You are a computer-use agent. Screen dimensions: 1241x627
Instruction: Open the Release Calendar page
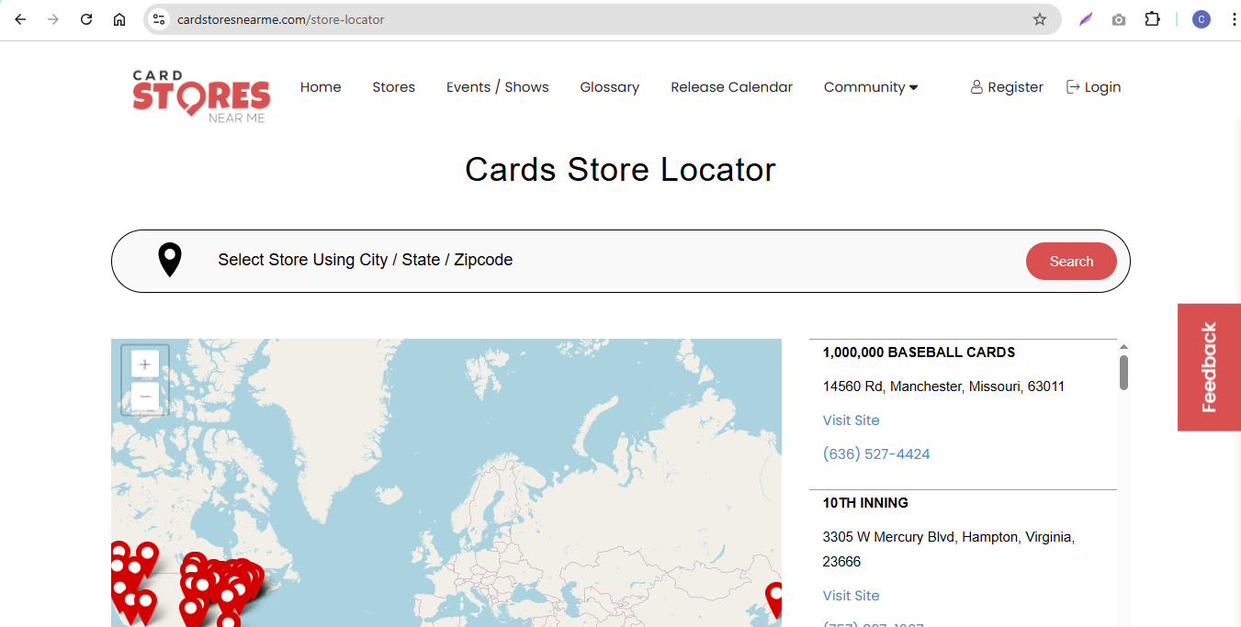[731, 87]
